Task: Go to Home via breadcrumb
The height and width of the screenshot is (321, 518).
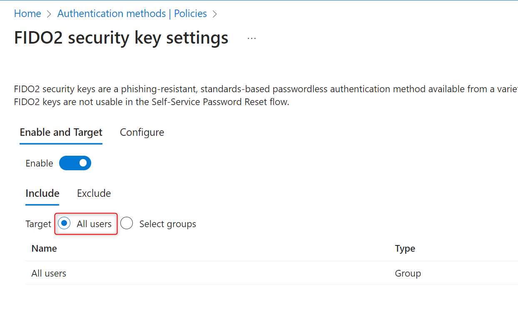Action: click(27, 14)
